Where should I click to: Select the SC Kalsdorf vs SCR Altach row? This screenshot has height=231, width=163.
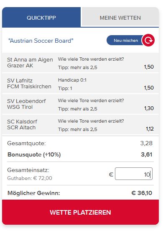pyautogui.click(x=81, y=125)
